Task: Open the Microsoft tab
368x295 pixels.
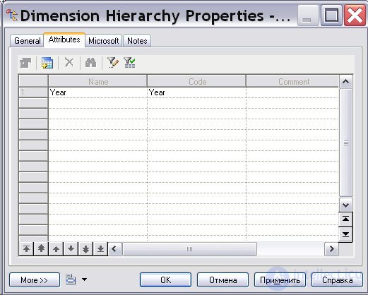Action: coord(103,41)
